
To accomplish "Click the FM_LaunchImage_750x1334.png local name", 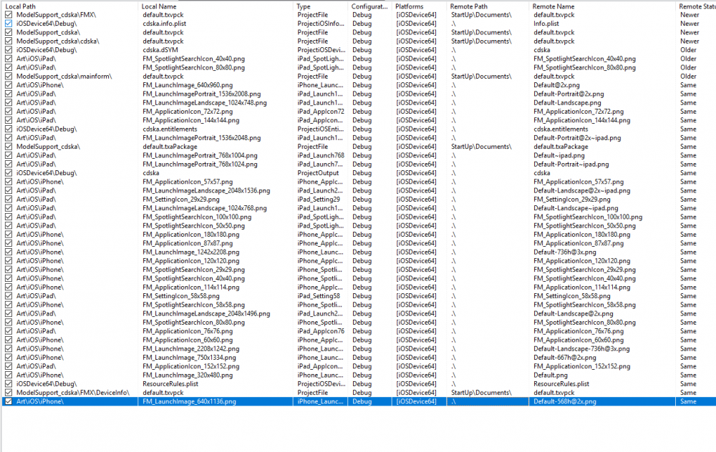I will click(189, 358).
